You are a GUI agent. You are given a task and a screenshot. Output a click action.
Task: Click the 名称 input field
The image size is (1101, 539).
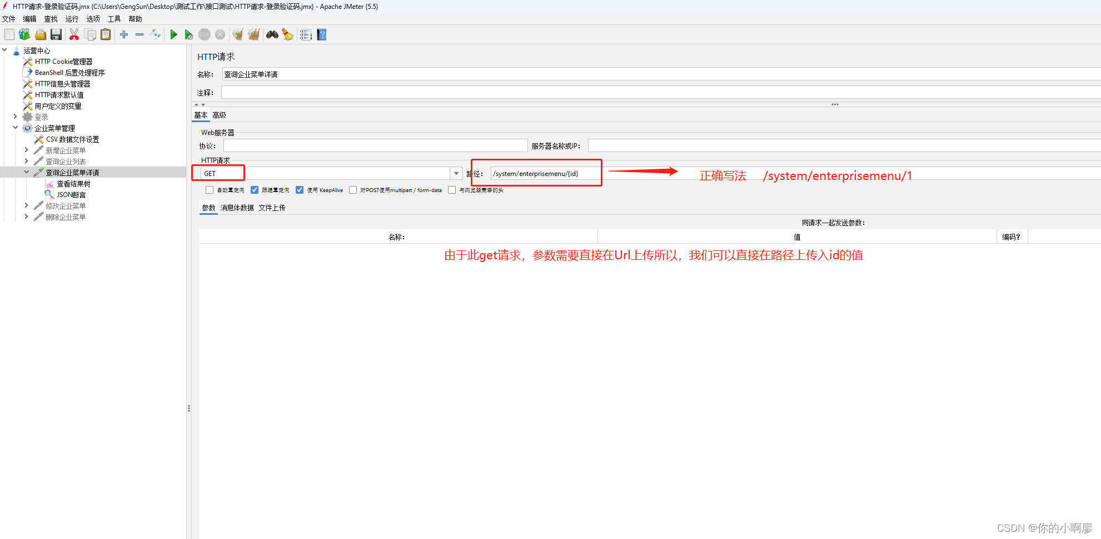(x=661, y=74)
